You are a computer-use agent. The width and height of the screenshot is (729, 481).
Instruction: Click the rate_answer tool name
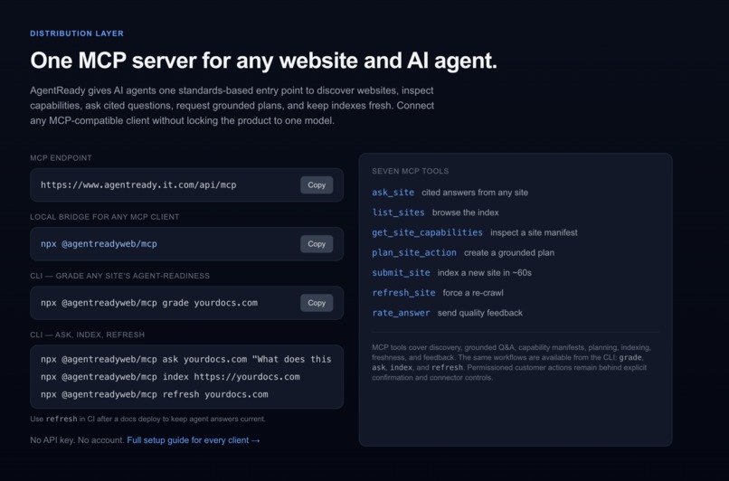point(401,313)
